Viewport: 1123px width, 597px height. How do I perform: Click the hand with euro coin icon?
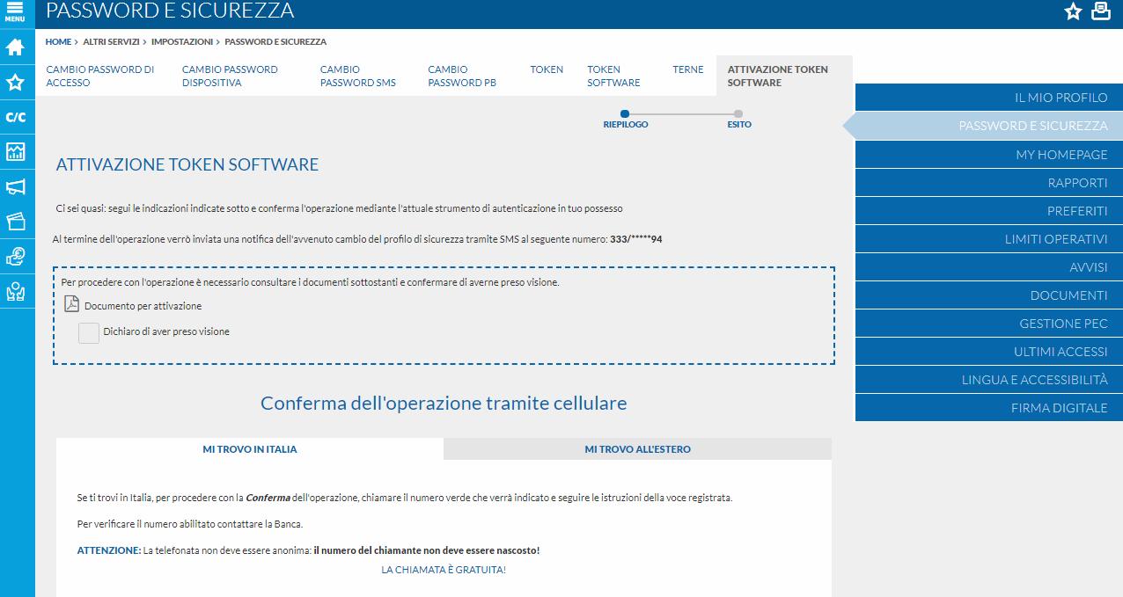pyautogui.click(x=16, y=256)
